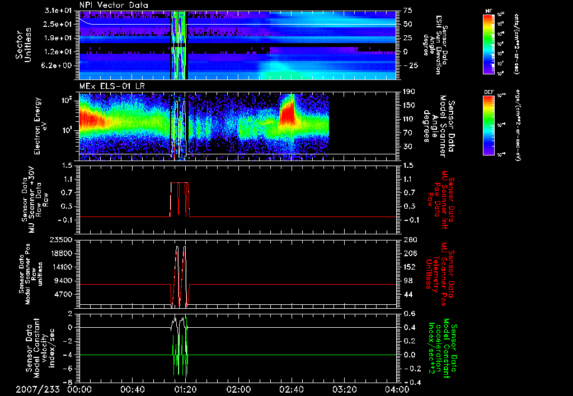
Task: Click the 18800 scanner position tick label
Action: [62, 253]
